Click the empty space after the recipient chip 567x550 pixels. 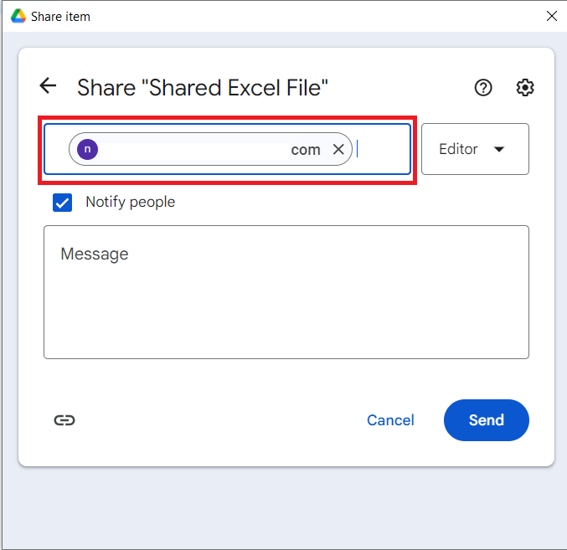(x=382, y=149)
